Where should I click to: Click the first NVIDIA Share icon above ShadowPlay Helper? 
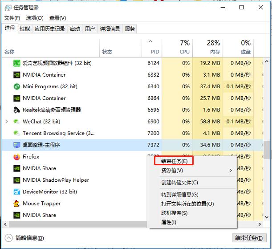(17, 168)
